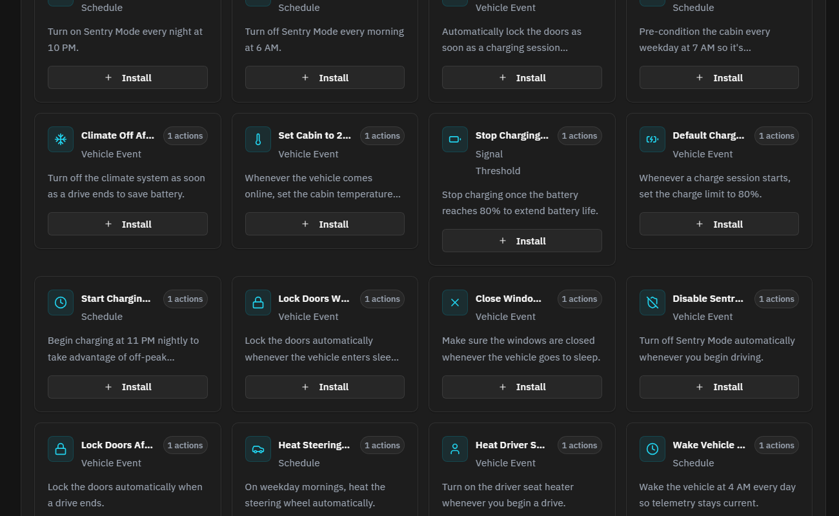Install the Disable Sentry when driving template
The height and width of the screenshot is (516, 839).
(x=719, y=387)
